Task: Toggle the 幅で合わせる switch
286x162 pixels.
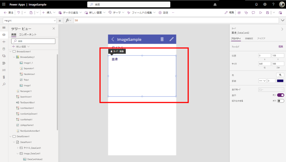Action: [x=280, y=101]
